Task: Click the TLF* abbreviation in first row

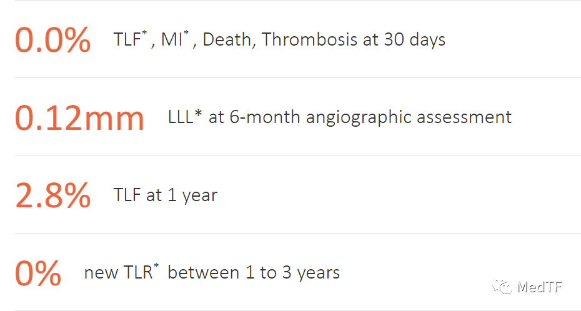Action: click(130, 39)
